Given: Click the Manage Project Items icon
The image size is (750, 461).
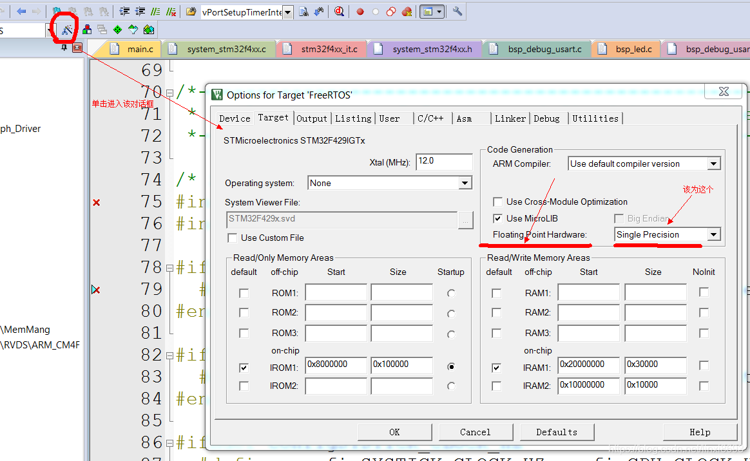Looking at the screenshot, I should [x=86, y=29].
